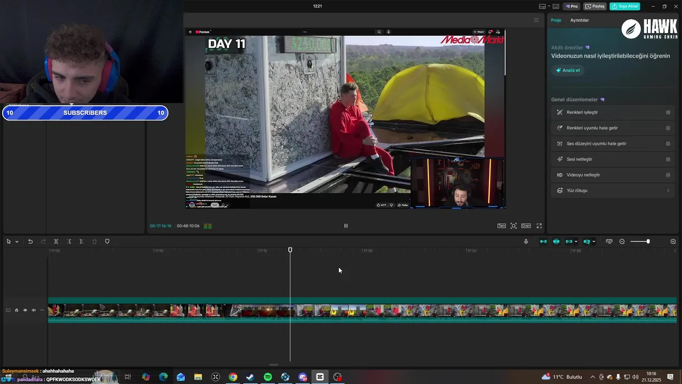Toggle auto snapping in timeline
682x384 pixels.
coord(556,242)
